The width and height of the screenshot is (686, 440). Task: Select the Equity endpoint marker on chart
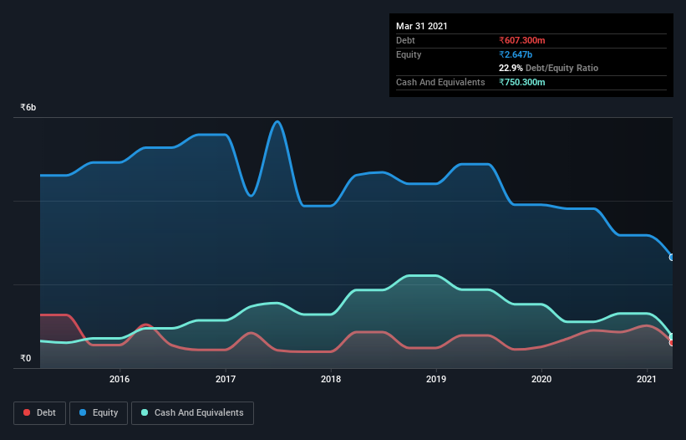672,258
